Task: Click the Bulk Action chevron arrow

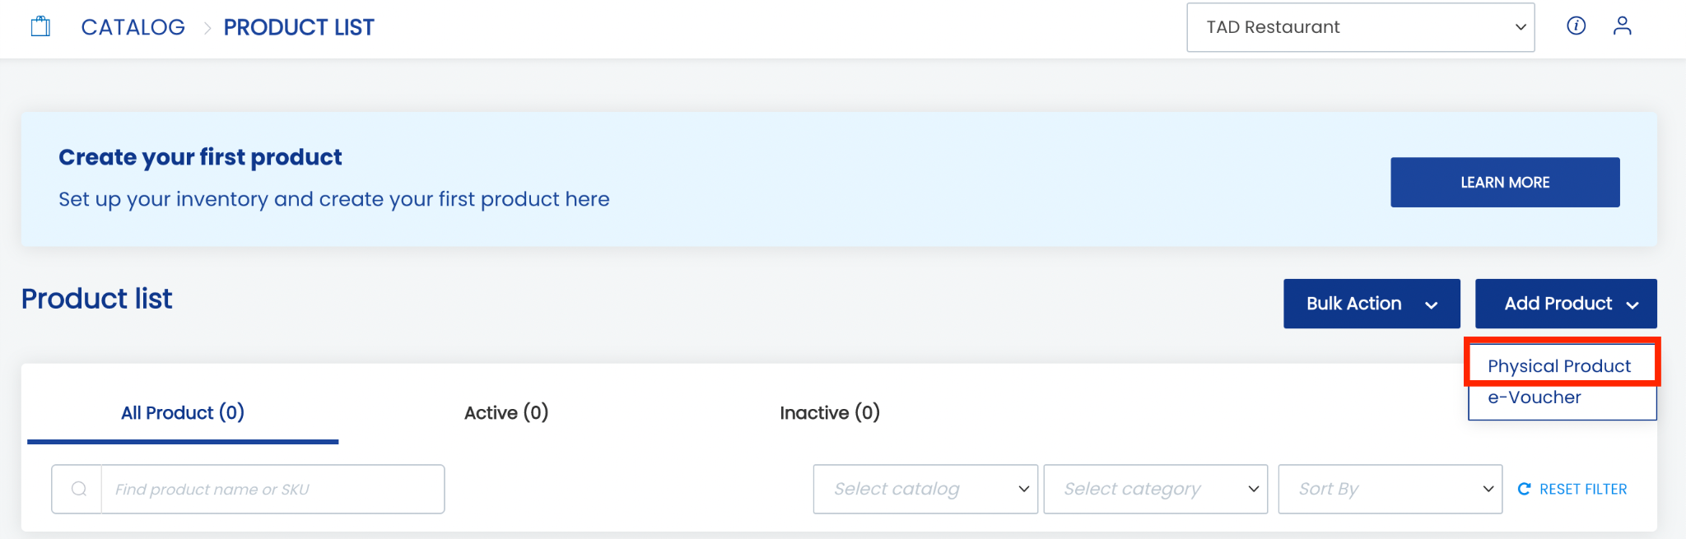Action: pos(1432,304)
